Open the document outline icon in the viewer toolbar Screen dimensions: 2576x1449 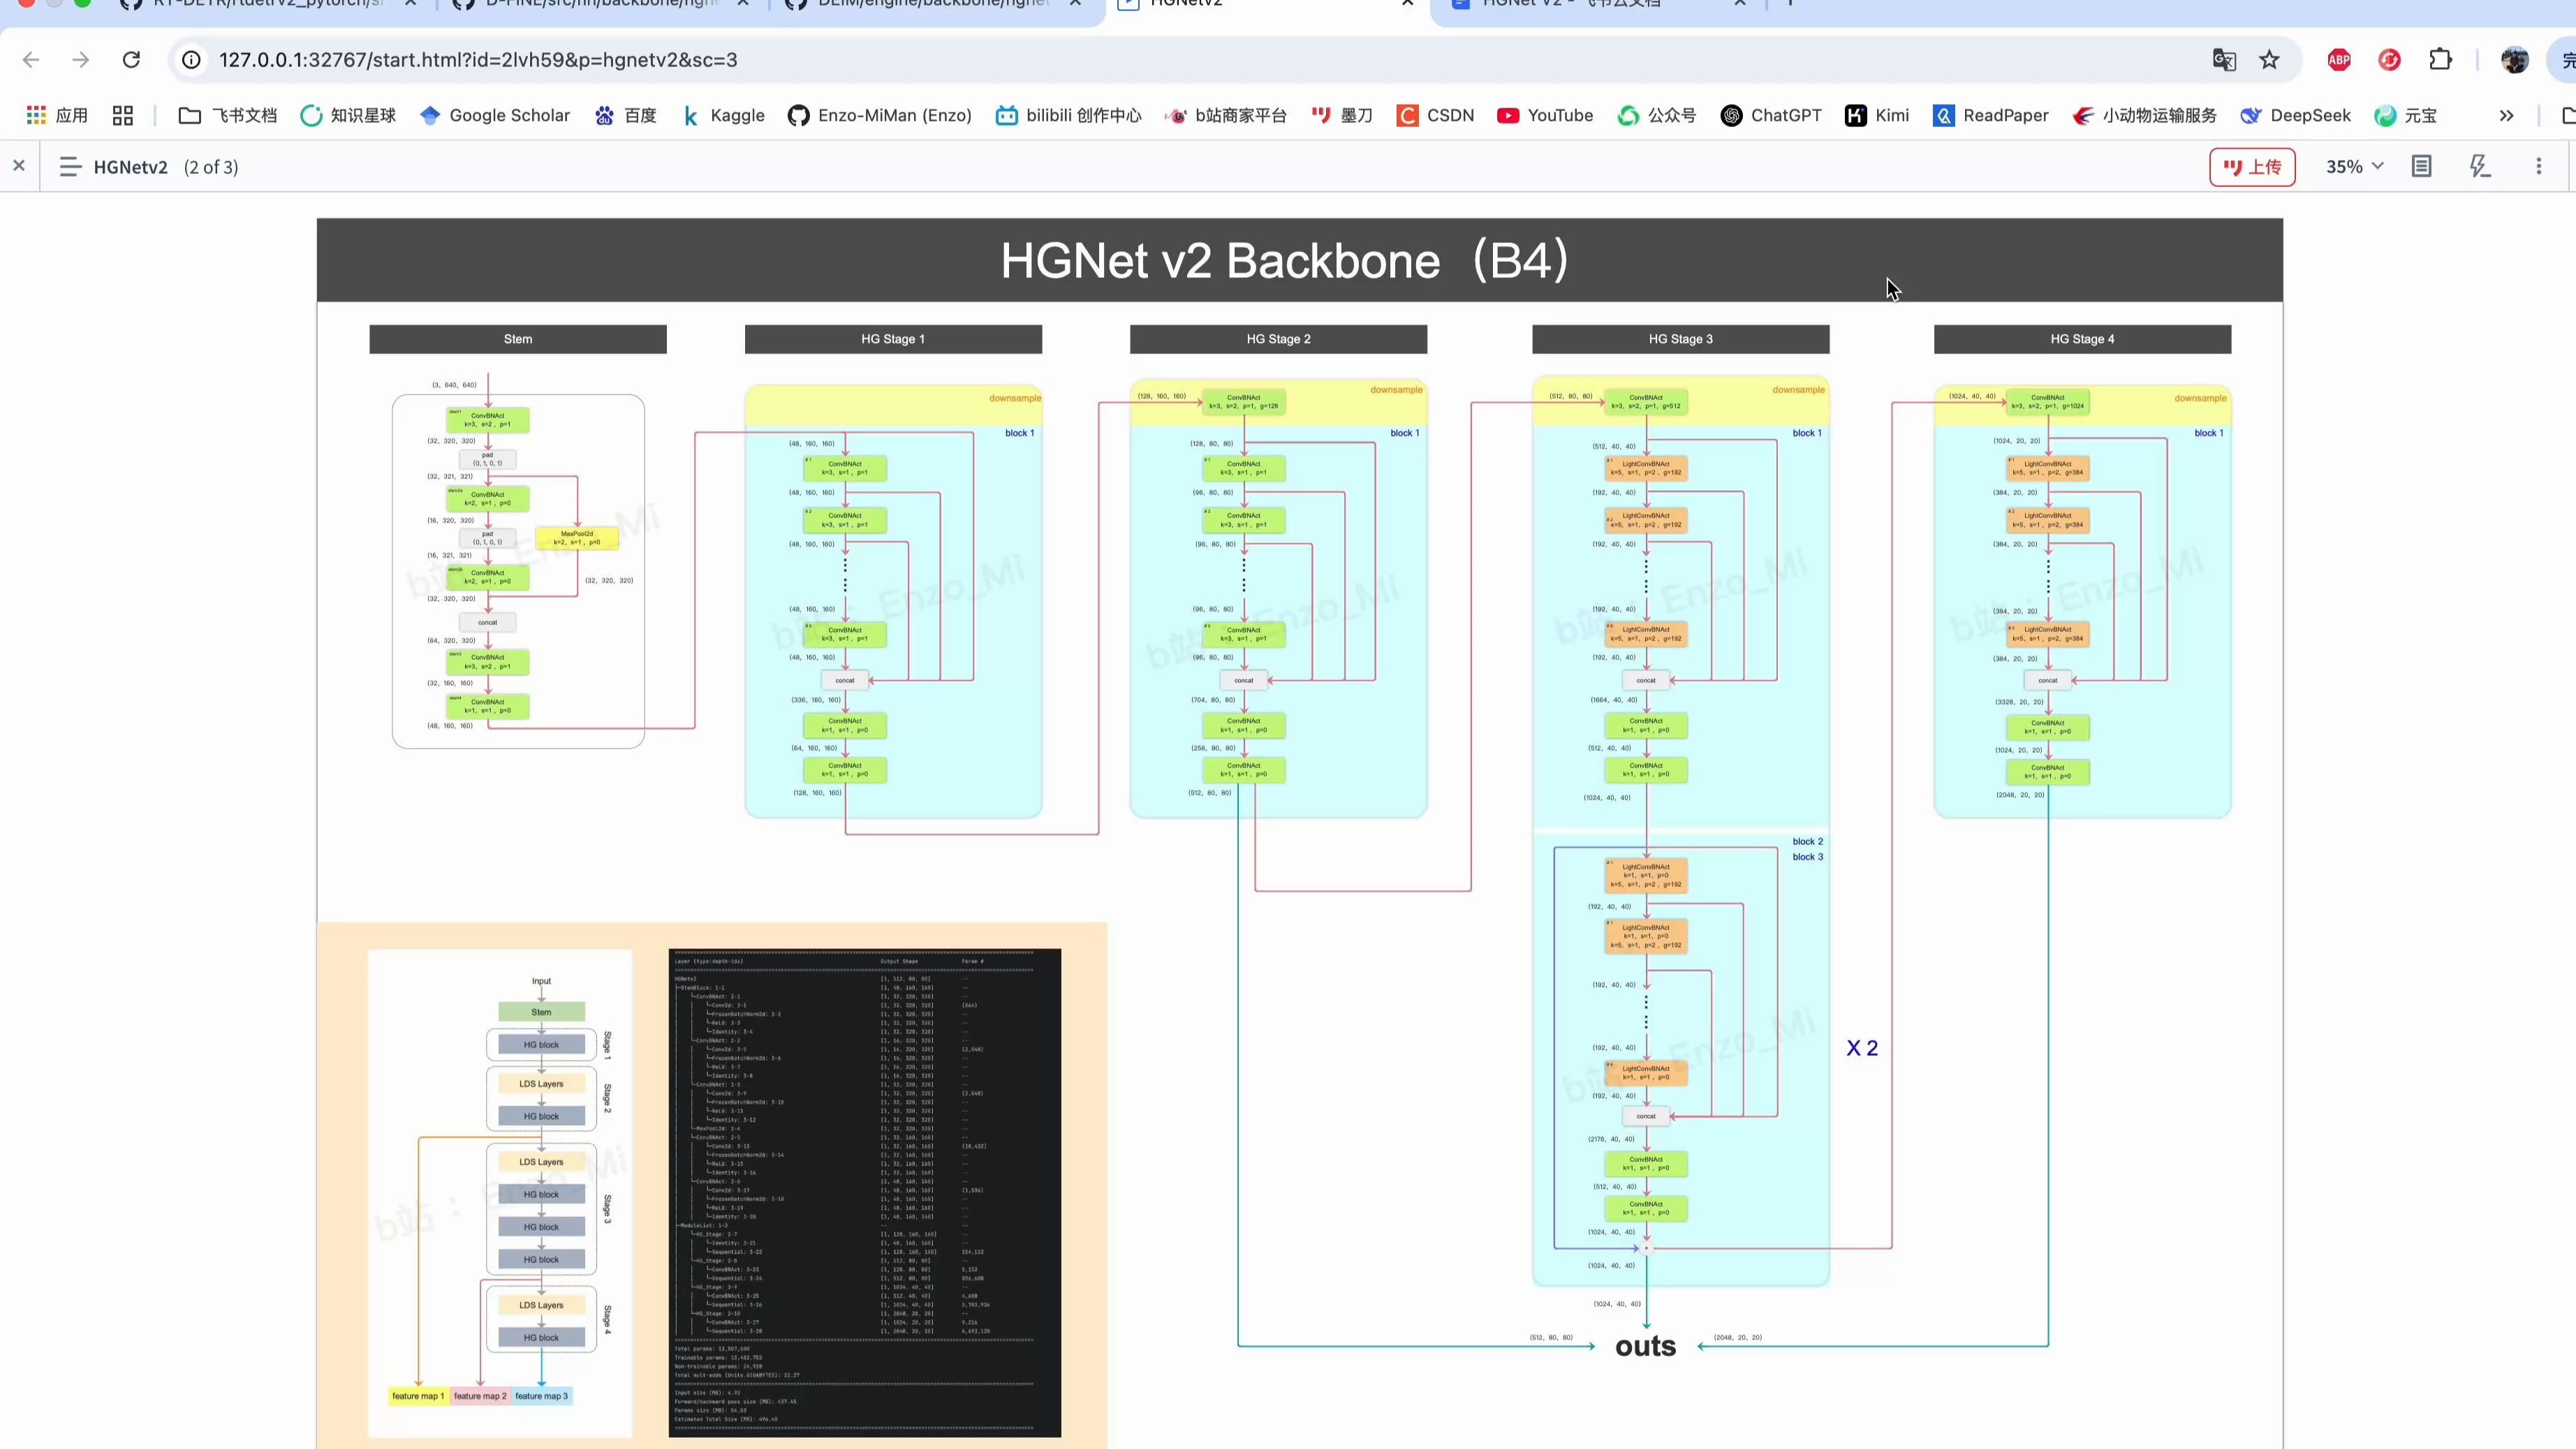click(2420, 166)
